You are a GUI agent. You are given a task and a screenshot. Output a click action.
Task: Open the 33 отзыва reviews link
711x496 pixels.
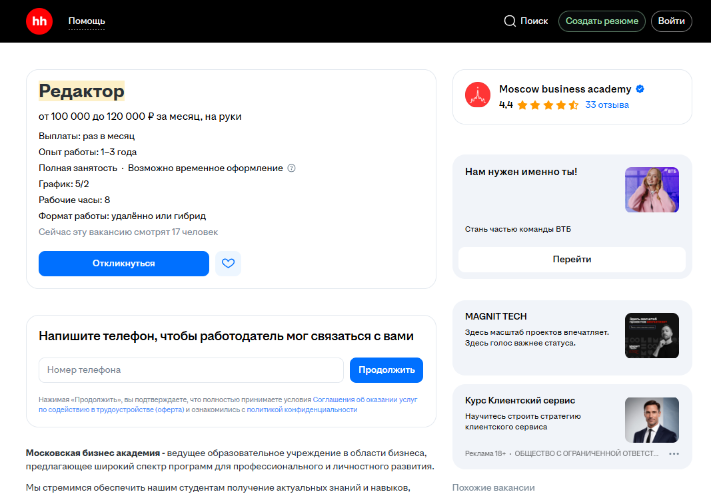coord(607,105)
